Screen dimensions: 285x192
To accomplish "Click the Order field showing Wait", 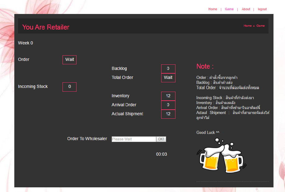I will tap(69, 60).
